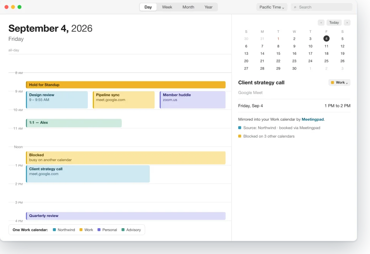The width and height of the screenshot is (370, 254).
Task: Select the Client strategy call event
Action: (88, 174)
